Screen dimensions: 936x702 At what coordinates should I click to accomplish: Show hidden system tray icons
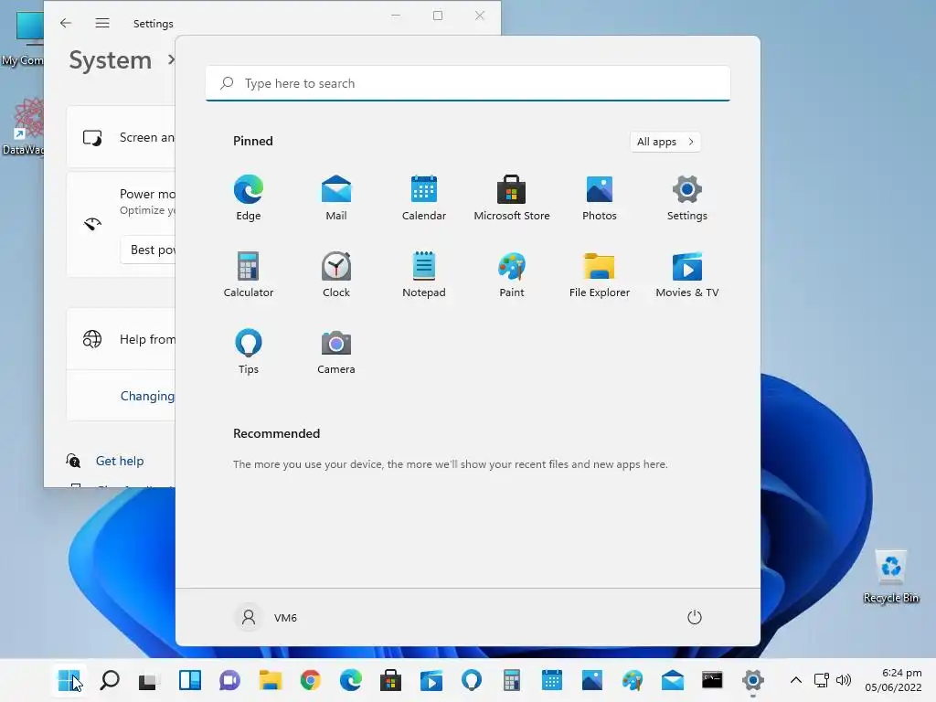[796, 680]
